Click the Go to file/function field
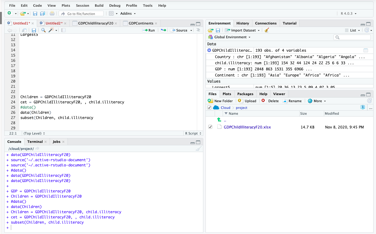 [81, 14]
